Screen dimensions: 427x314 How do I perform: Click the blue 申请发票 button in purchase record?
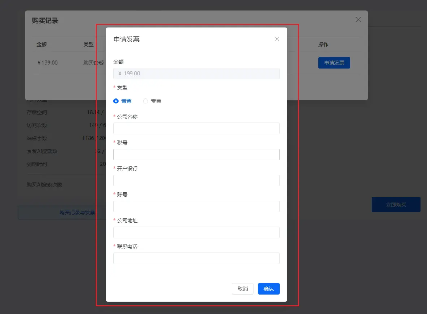(x=334, y=63)
